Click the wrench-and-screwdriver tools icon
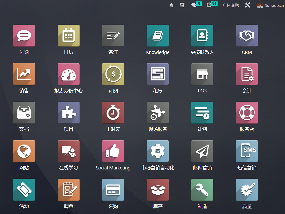Image resolution: width=285 pixels, height=214 pixels. [247, 5]
